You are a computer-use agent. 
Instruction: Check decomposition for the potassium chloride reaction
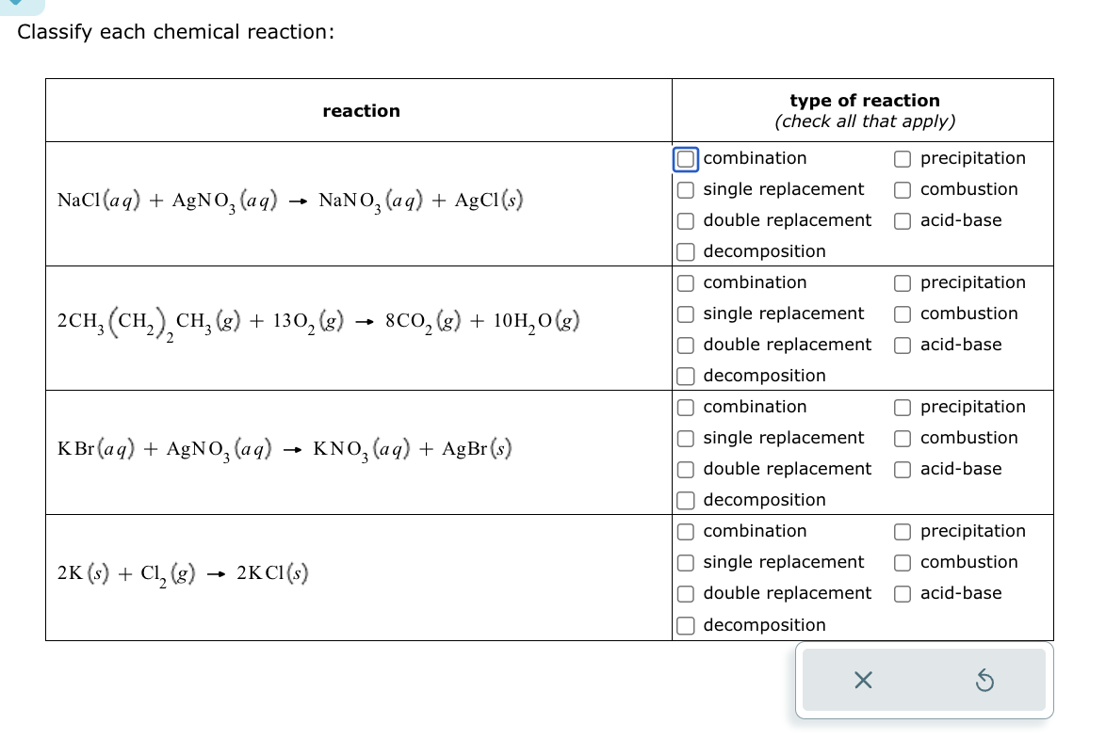(685, 625)
